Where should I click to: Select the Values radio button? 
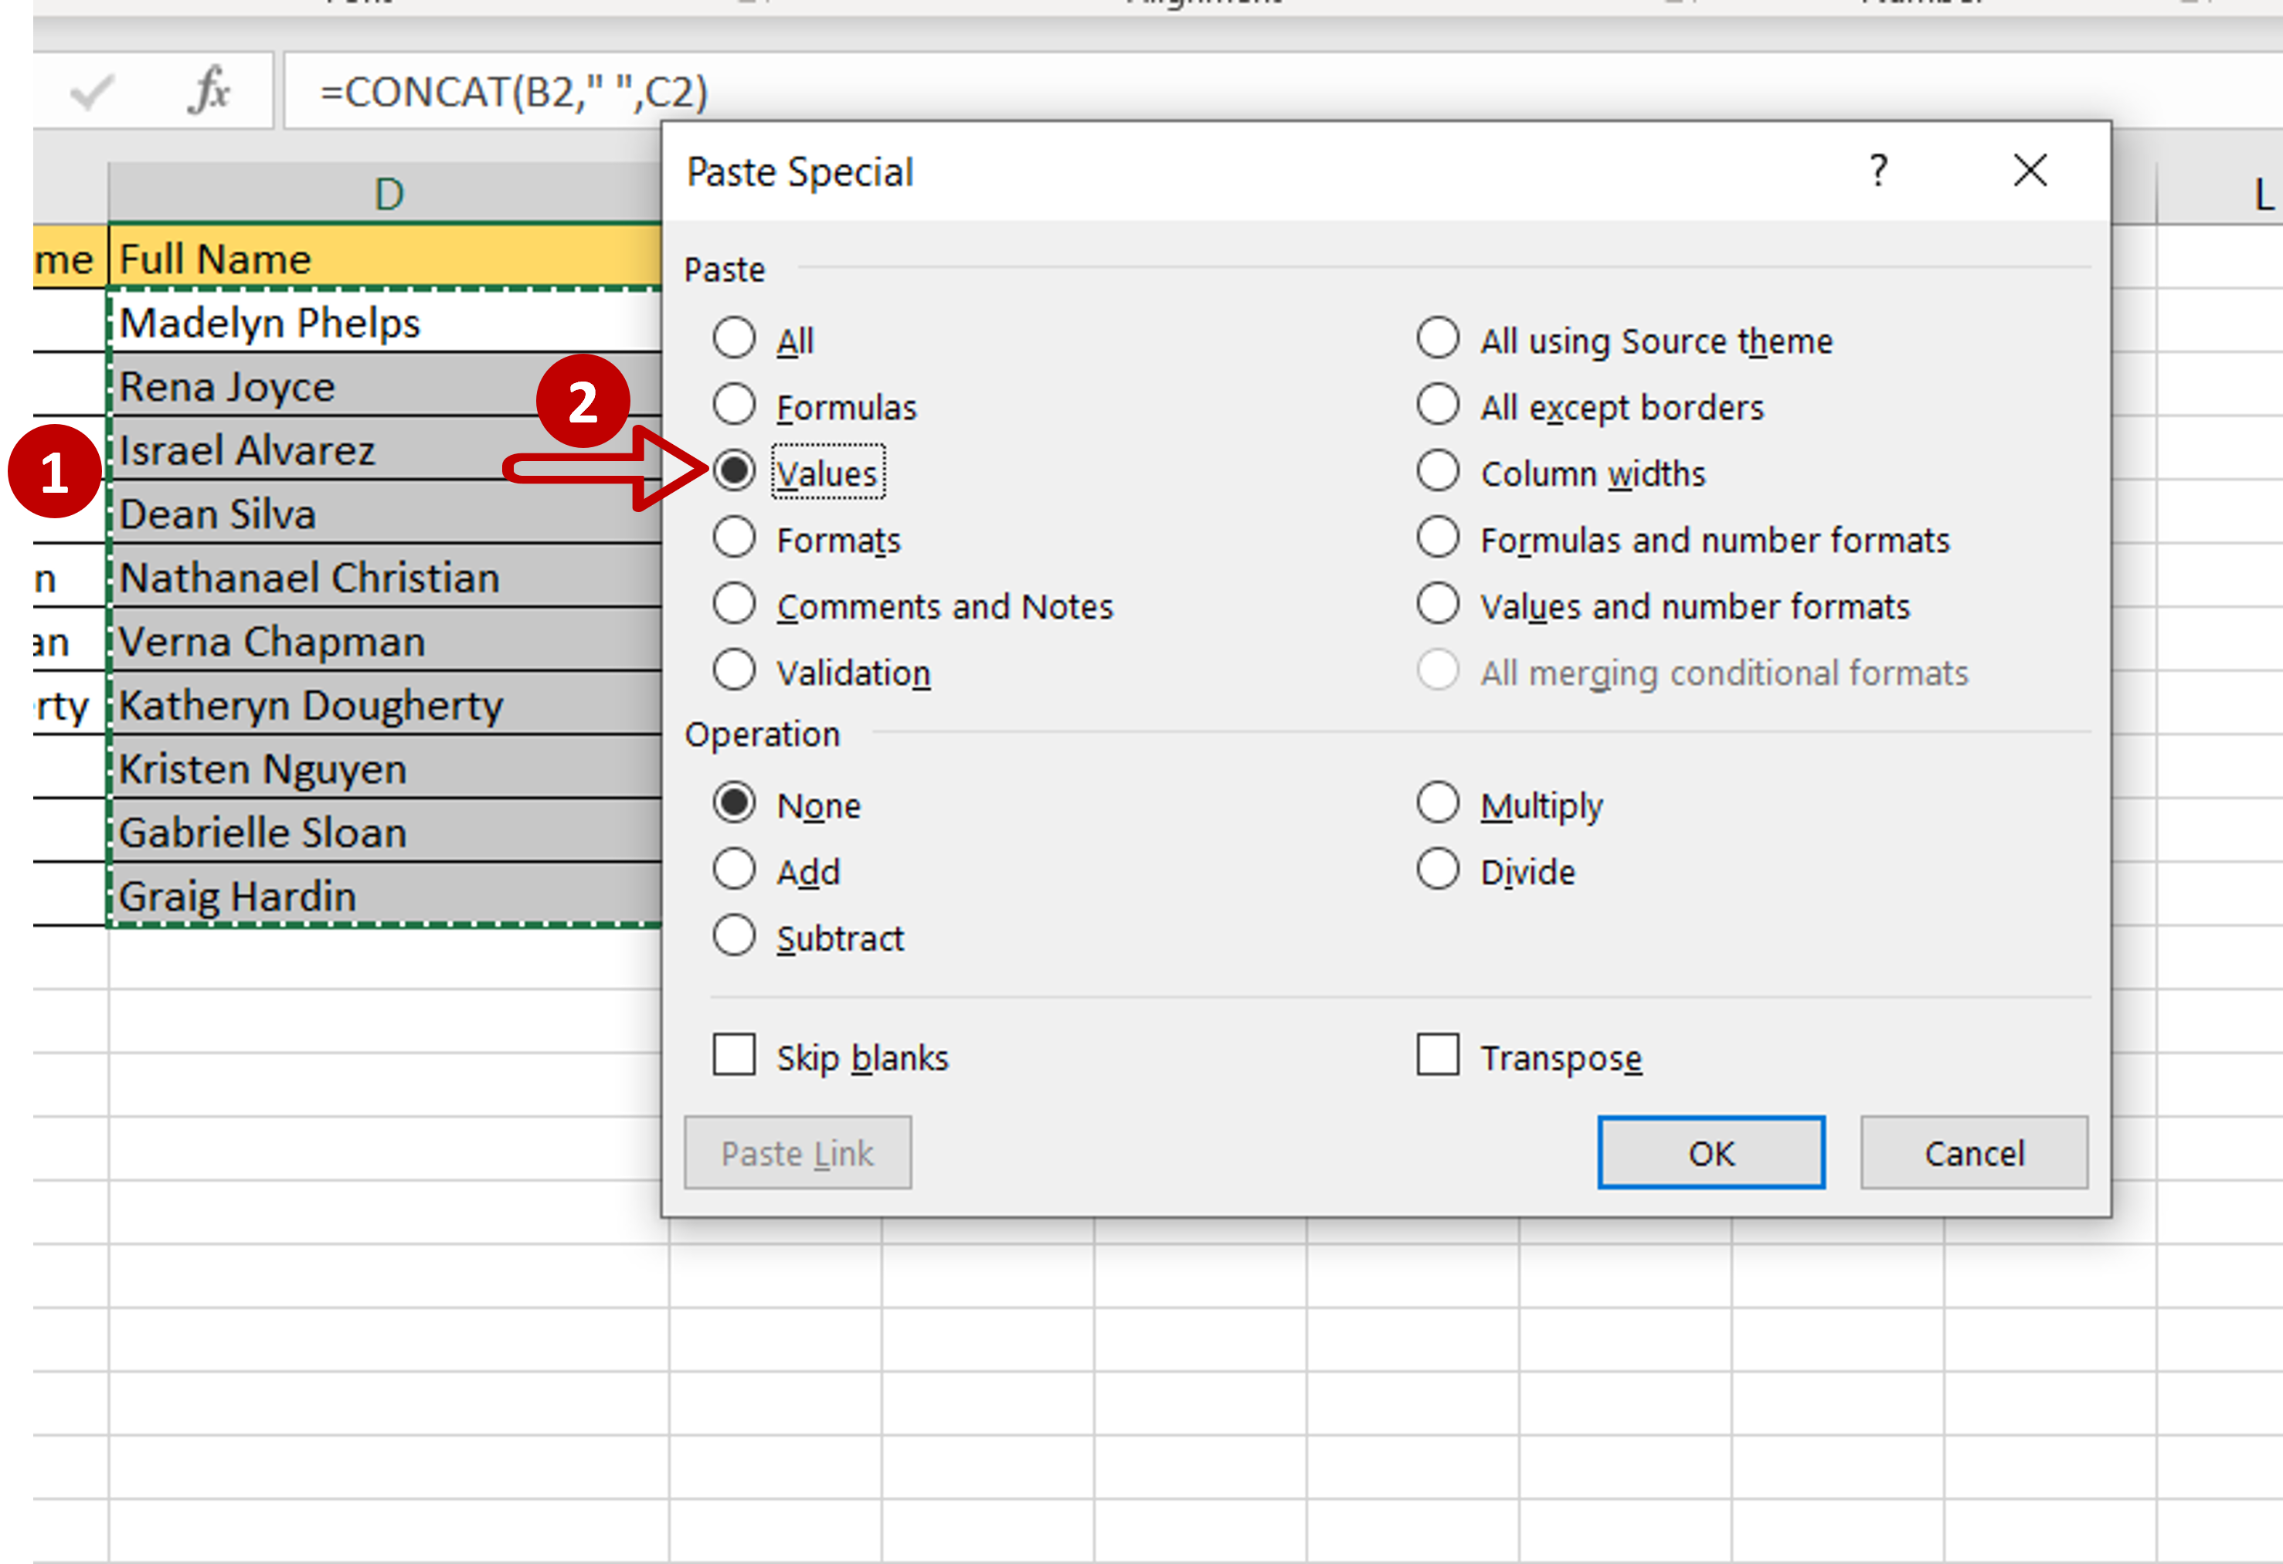coord(734,471)
